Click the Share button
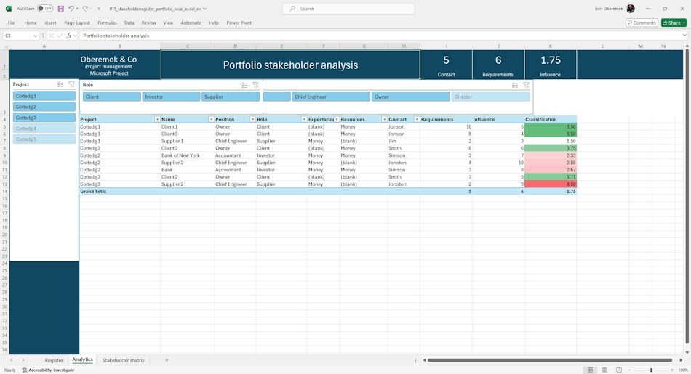This screenshot has height=374, width=691. coord(674,23)
